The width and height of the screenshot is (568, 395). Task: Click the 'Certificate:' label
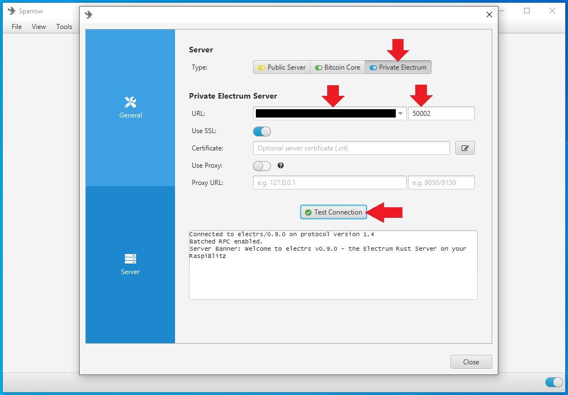pyautogui.click(x=207, y=148)
